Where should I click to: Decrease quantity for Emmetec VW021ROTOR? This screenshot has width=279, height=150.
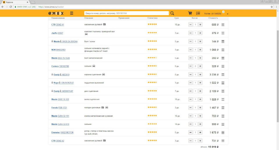190,132
